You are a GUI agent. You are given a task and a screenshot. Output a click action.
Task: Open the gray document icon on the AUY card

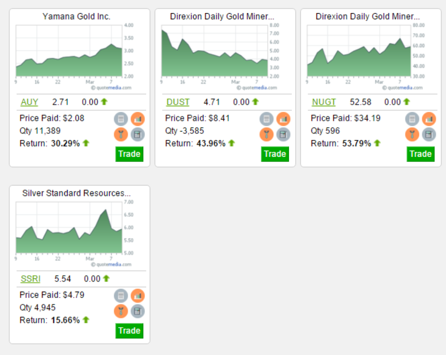[x=121, y=119]
